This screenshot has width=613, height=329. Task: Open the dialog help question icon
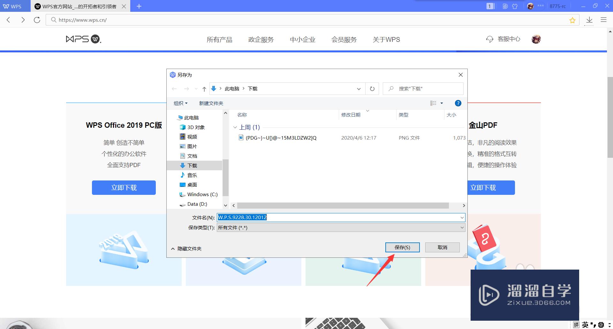coord(458,103)
